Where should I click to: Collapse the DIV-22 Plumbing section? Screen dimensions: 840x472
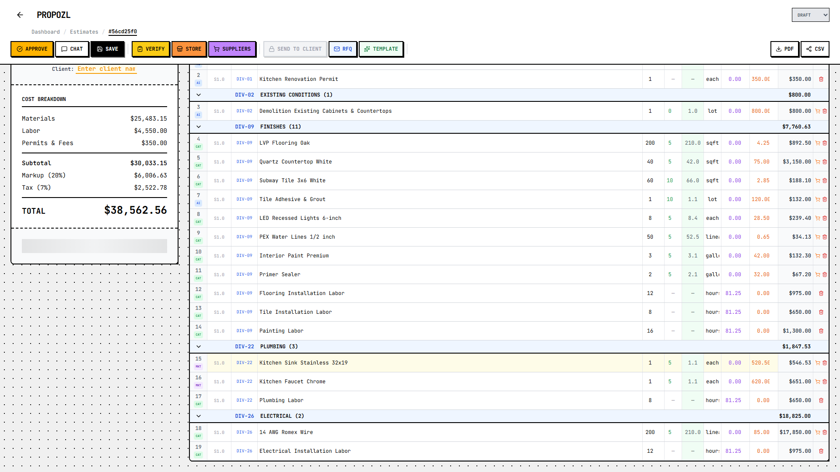pyautogui.click(x=199, y=347)
